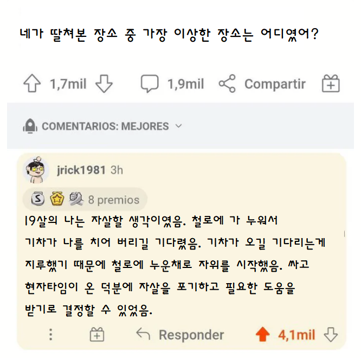
Task: Open the three-dot options on jrick1981's comment
Action: [x=51, y=334]
